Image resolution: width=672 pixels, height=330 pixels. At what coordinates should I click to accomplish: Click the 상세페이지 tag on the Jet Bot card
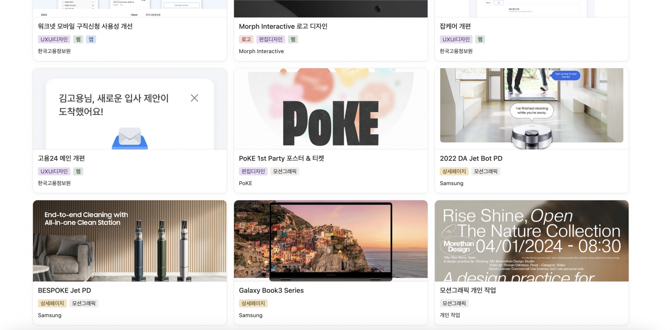(454, 171)
